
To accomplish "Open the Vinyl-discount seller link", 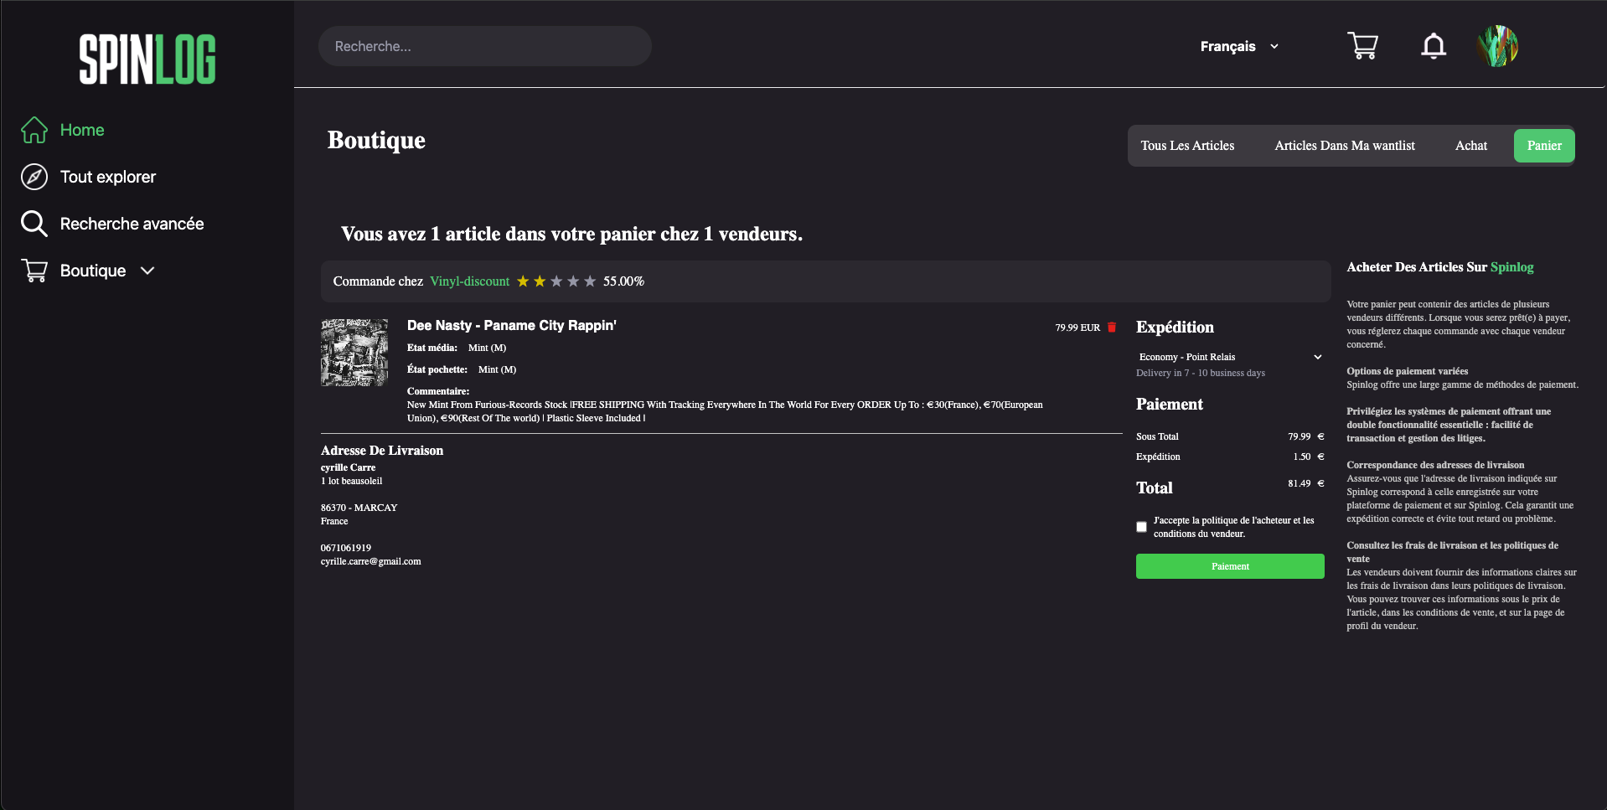I will point(469,281).
